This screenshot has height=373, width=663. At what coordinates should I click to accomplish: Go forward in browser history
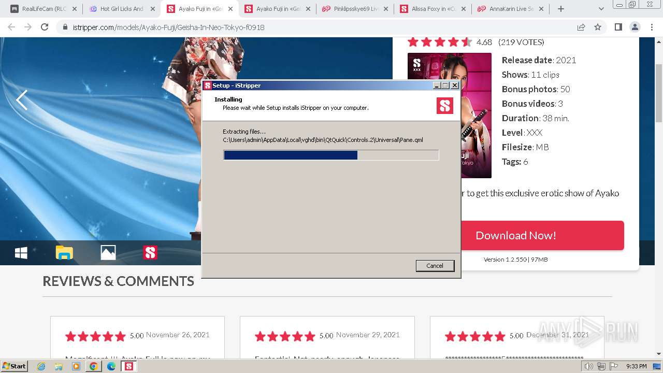28,27
